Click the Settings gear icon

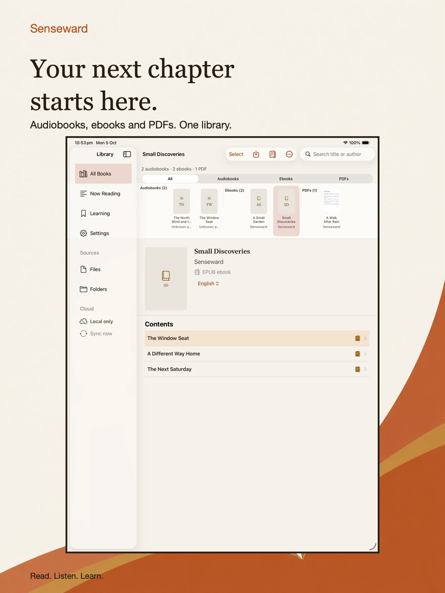click(x=84, y=233)
